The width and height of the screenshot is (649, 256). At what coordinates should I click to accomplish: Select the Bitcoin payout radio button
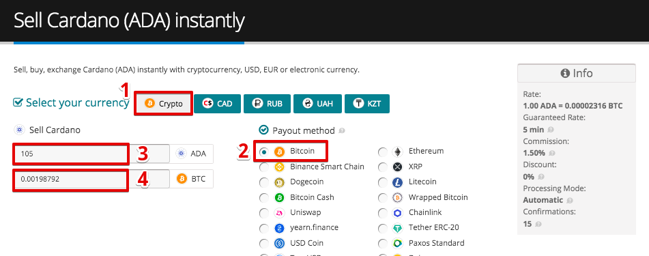tap(263, 152)
